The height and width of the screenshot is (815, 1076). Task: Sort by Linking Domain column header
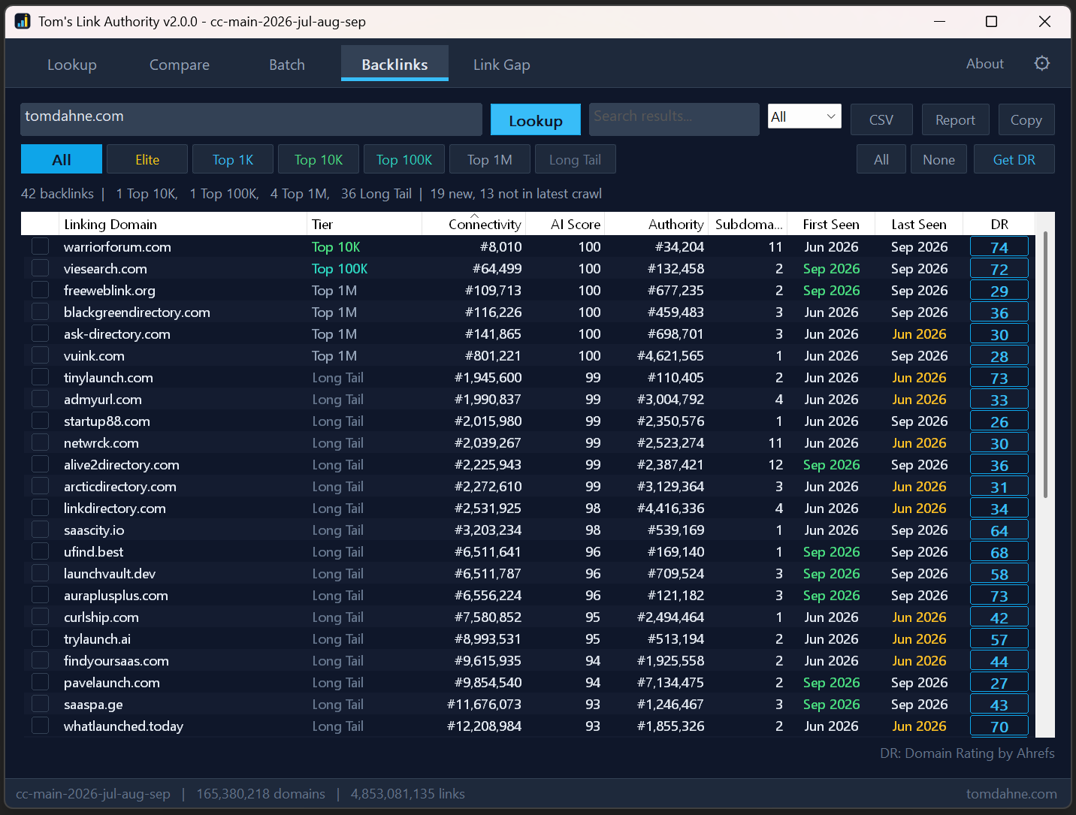click(x=183, y=224)
